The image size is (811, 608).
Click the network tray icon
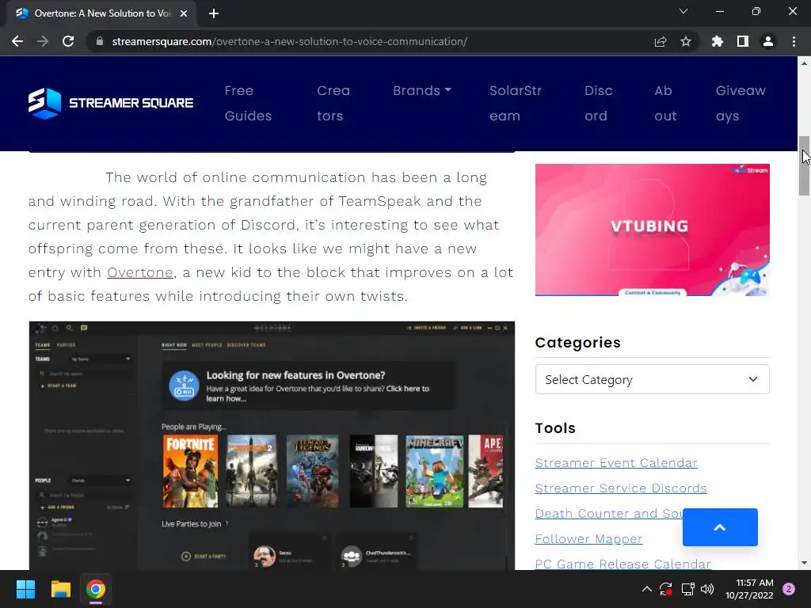687,589
